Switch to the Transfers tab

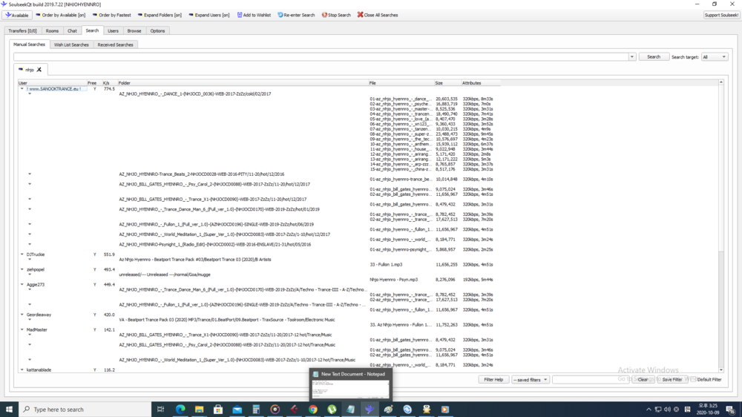(x=22, y=31)
